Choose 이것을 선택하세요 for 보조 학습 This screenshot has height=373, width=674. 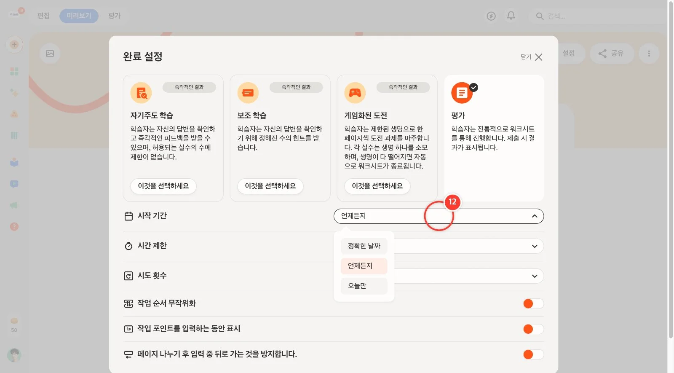pyautogui.click(x=270, y=186)
